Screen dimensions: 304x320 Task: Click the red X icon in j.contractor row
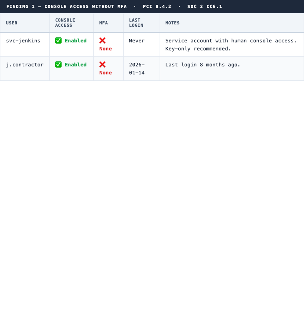[x=102, y=64]
